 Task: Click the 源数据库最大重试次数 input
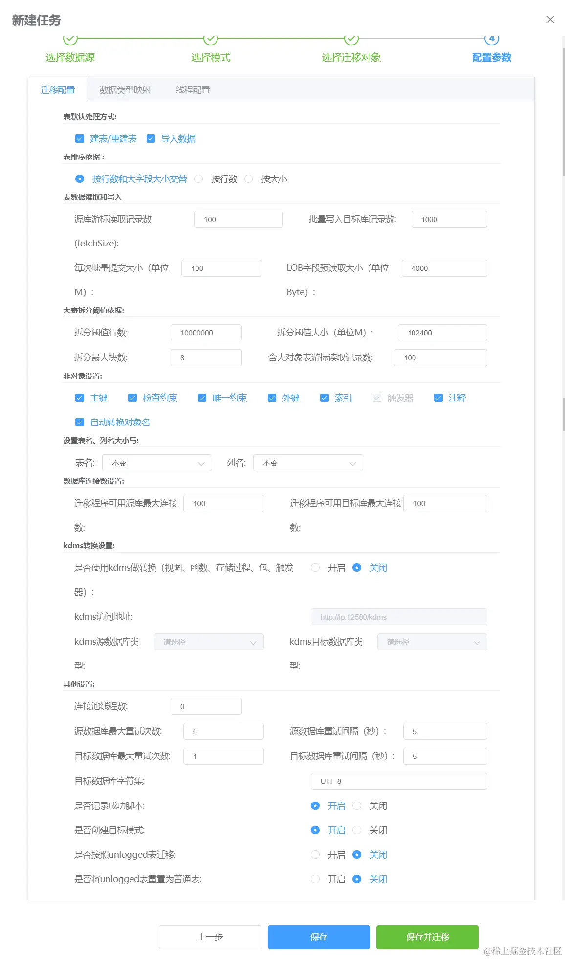pyautogui.click(x=223, y=732)
